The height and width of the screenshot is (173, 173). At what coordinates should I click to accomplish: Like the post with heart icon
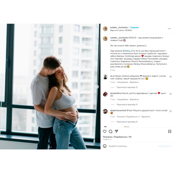pyautogui.click(x=105, y=131)
